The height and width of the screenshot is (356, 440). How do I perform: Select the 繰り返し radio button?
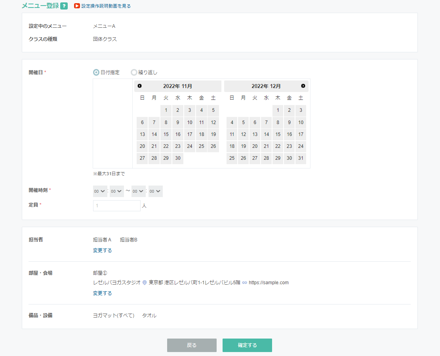pyautogui.click(x=134, y=73)
